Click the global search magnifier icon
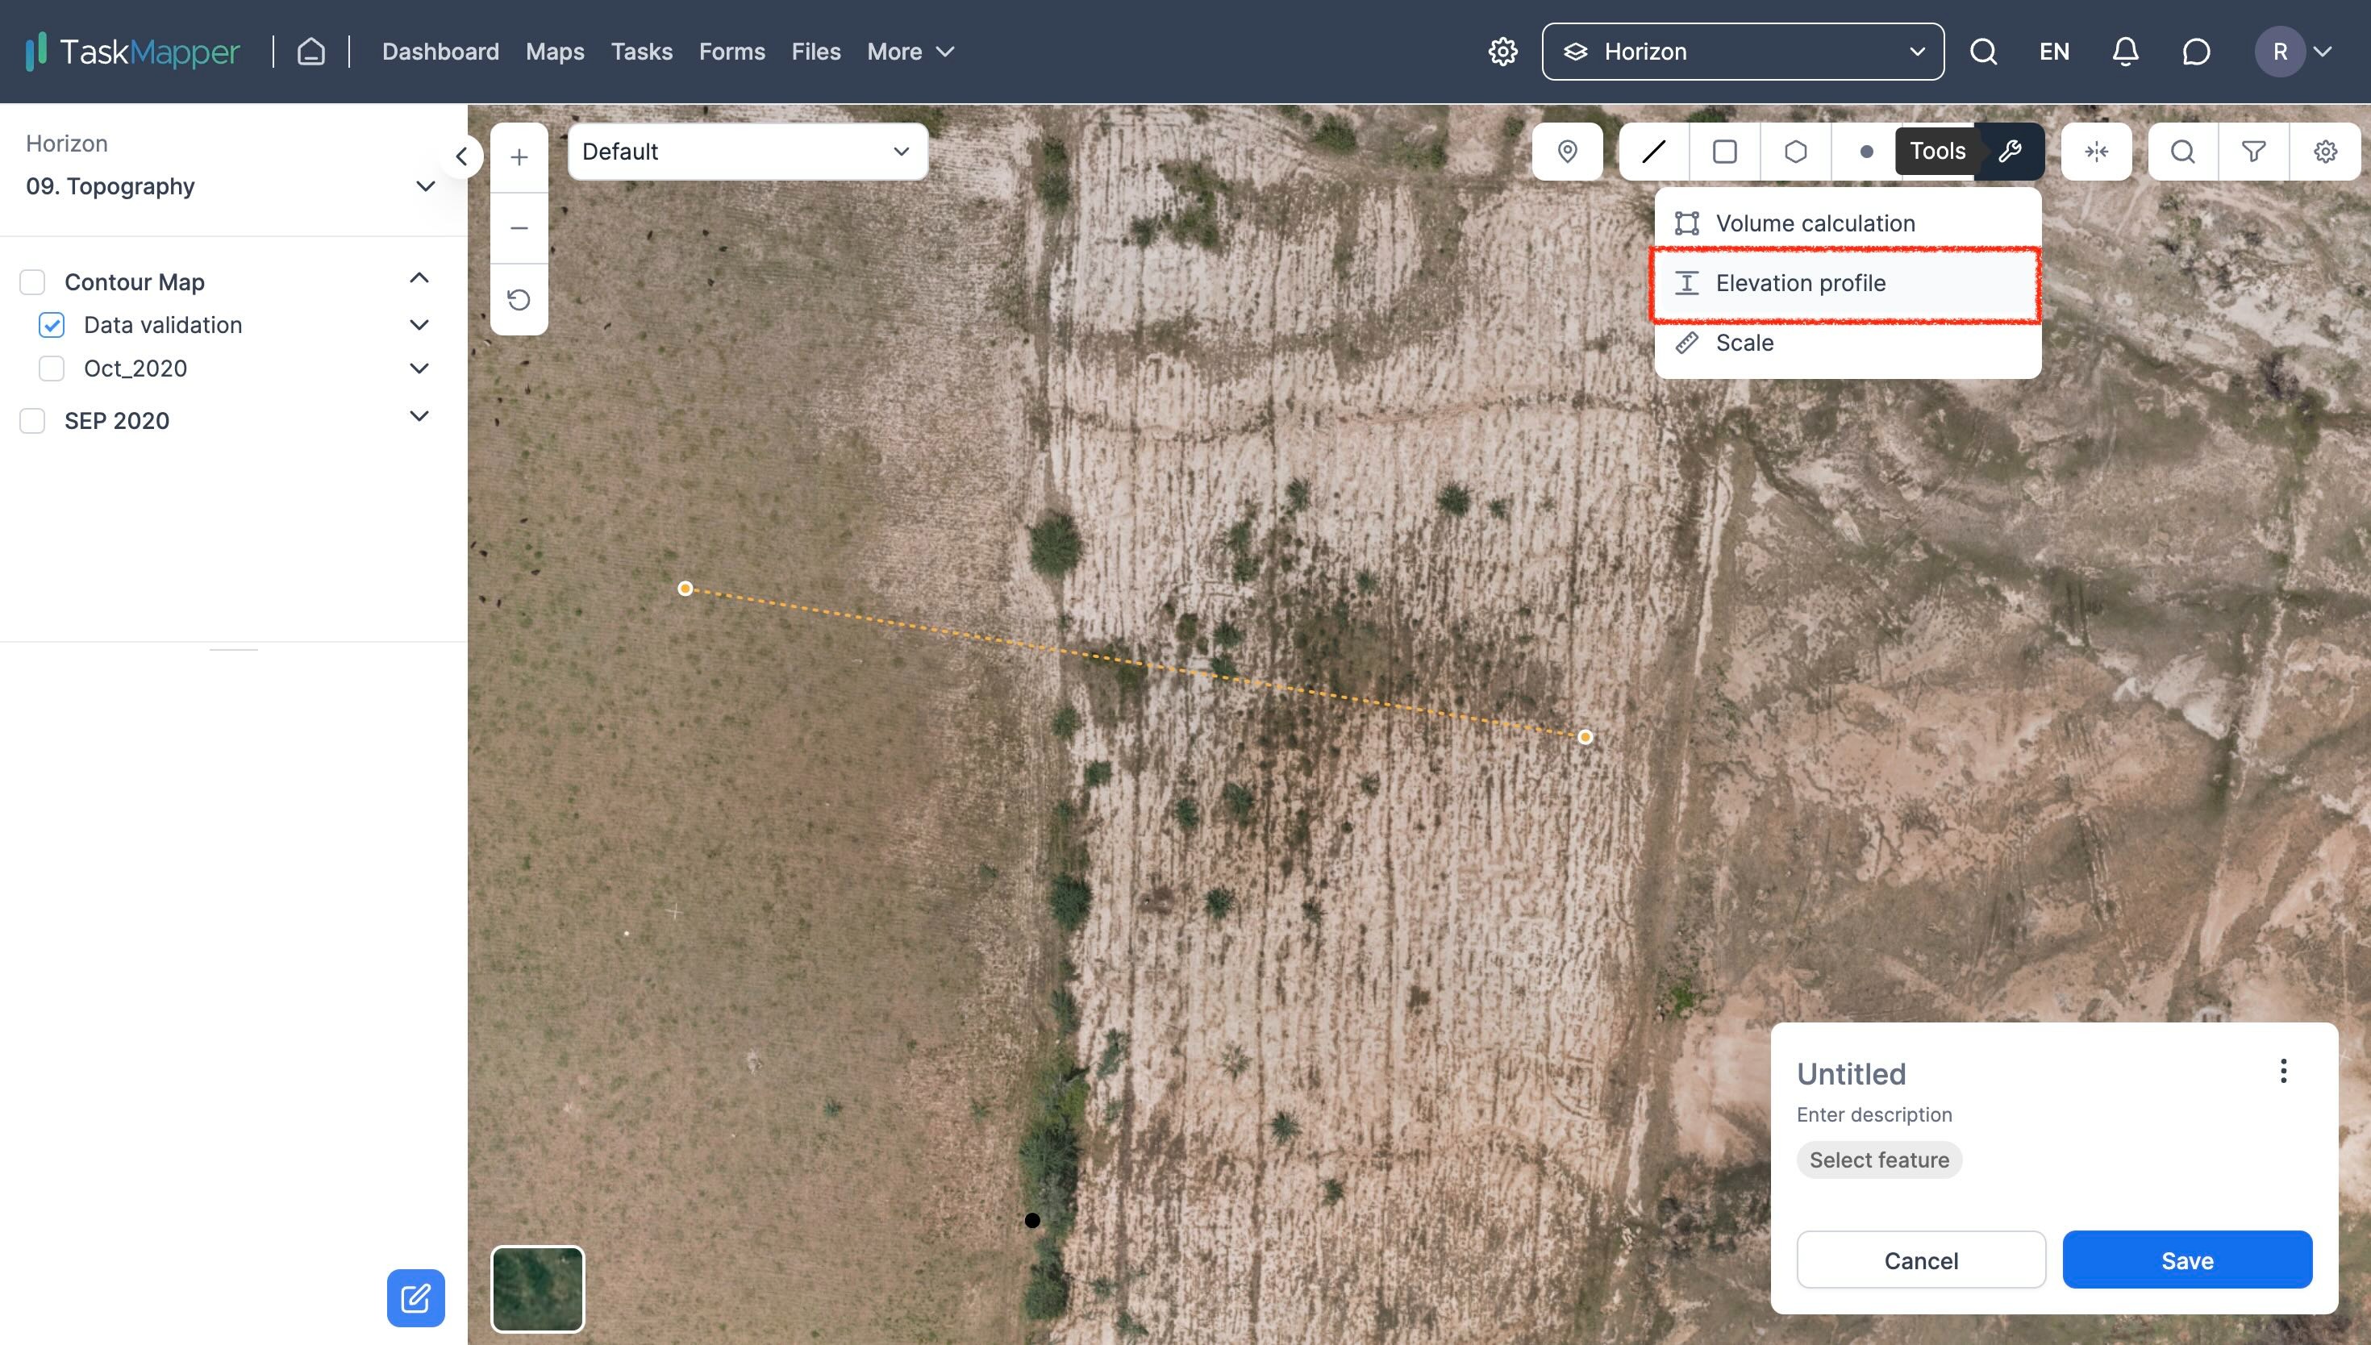The width and height of the screenshot is (2371, 1345). click(1983, 52)
